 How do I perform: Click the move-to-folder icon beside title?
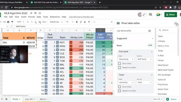click(35, 13)
